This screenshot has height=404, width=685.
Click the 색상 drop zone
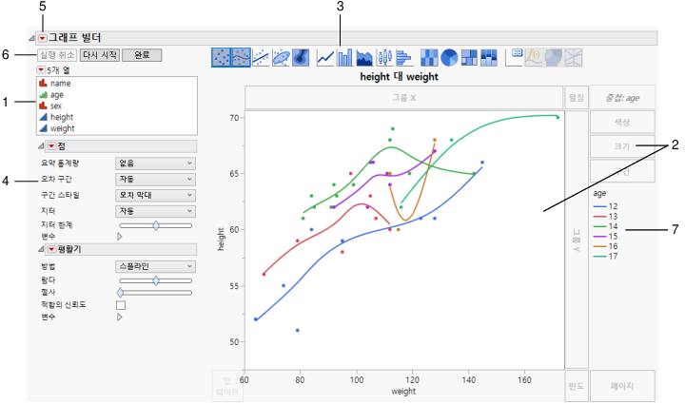[622, 123]
